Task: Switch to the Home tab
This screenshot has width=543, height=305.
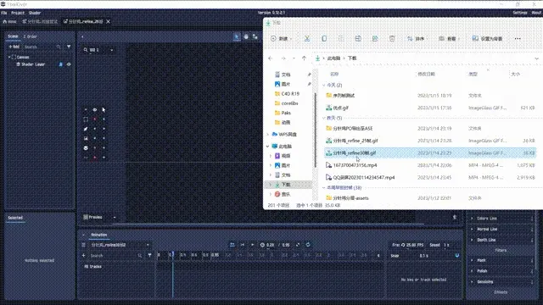Action: [9, 21]
